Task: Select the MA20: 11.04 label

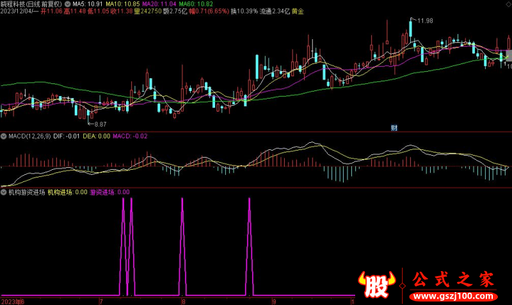Action: point(159,4)
